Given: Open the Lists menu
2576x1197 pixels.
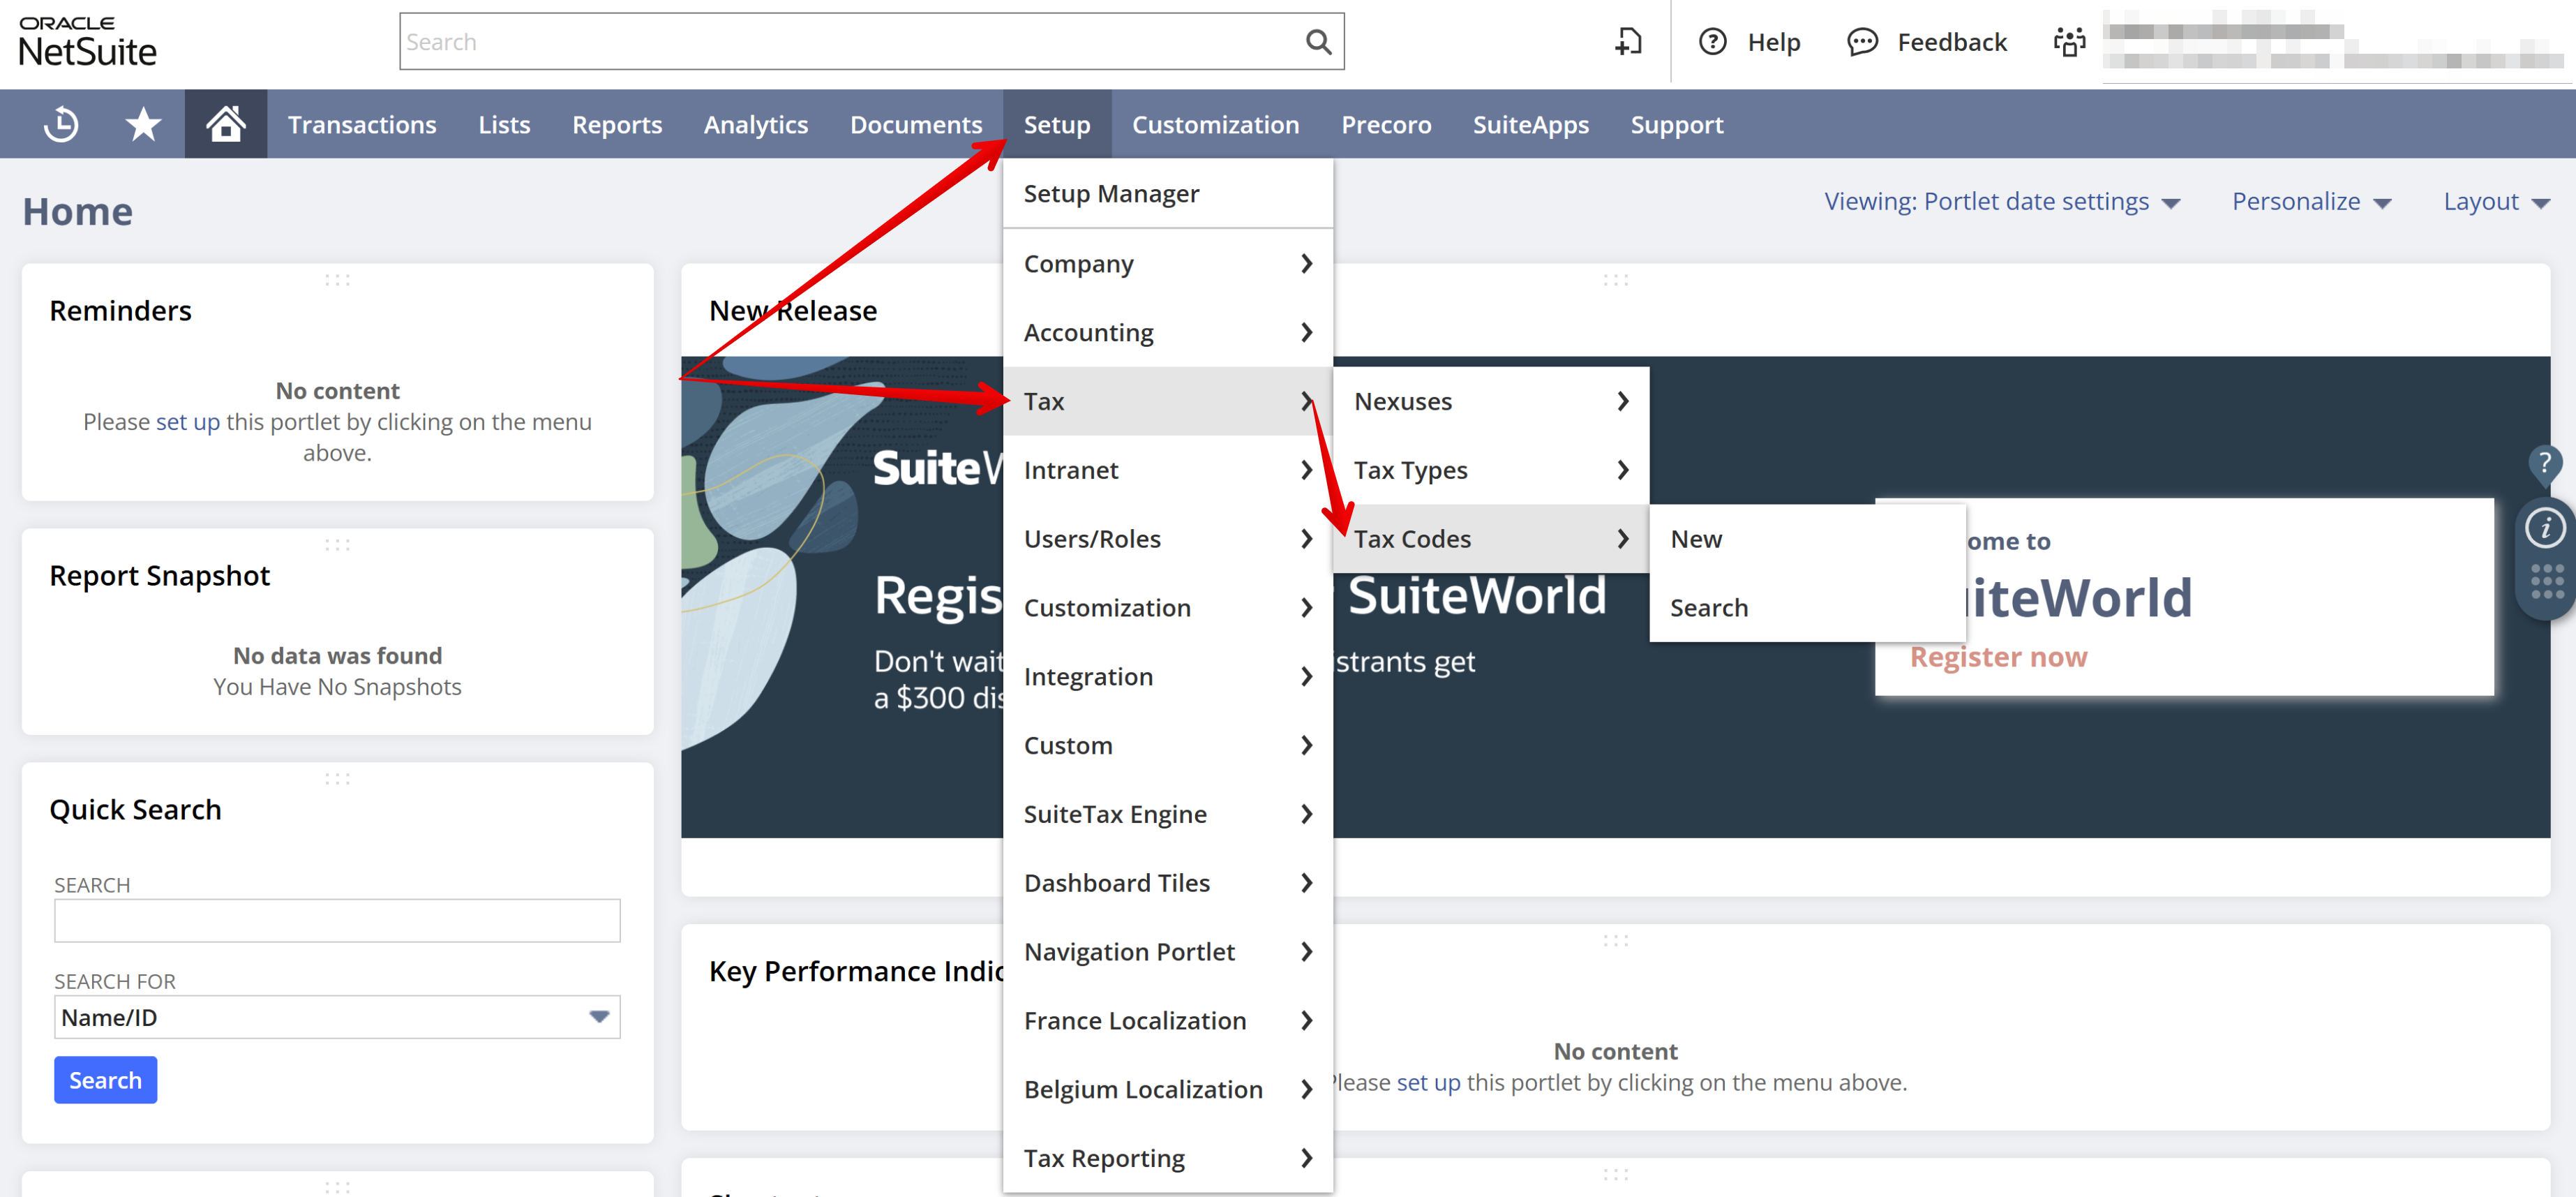Looking at the screenshot, I should tap(504, 125).
